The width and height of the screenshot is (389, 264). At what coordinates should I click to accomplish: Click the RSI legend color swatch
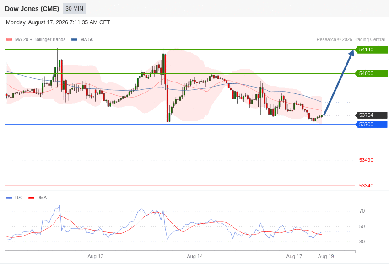pos(9,198)
